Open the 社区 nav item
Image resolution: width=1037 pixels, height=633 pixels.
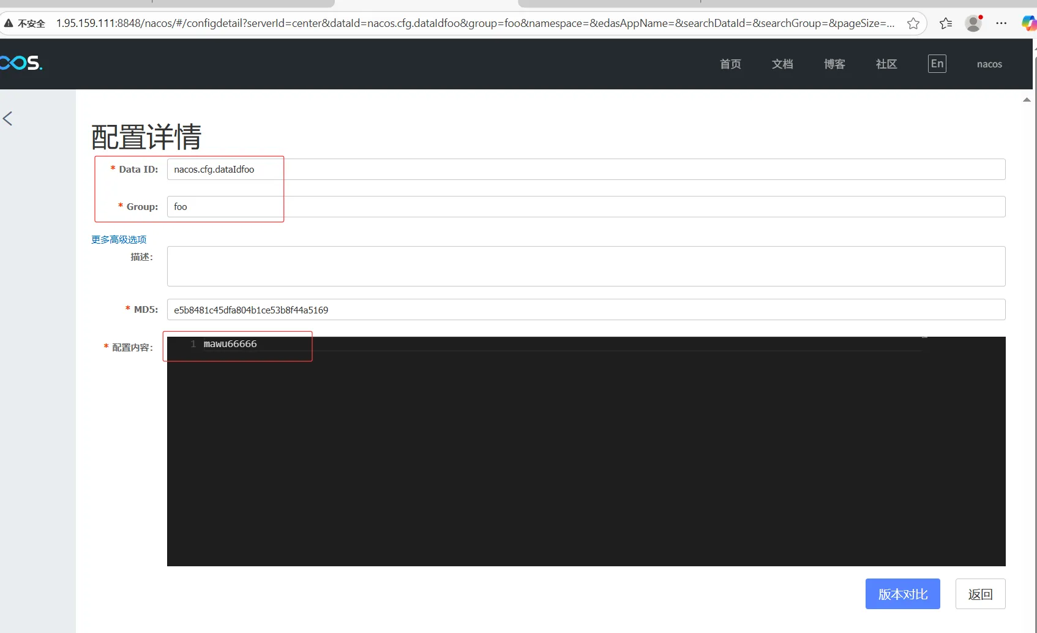pos(886,64)
